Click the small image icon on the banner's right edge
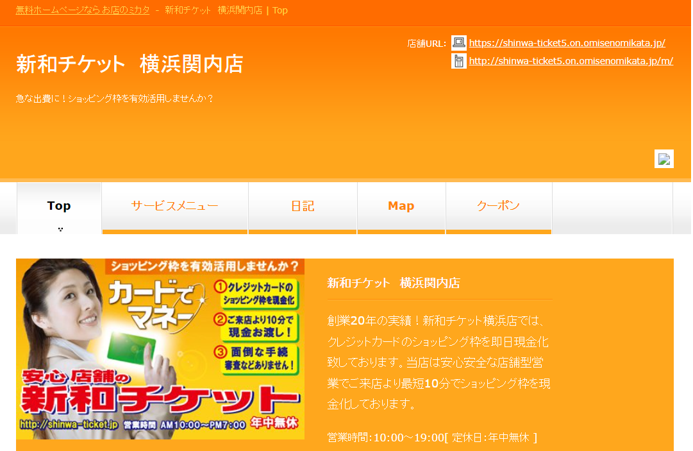The height and width of the screenshot is (451, 693). pos(665,158)
